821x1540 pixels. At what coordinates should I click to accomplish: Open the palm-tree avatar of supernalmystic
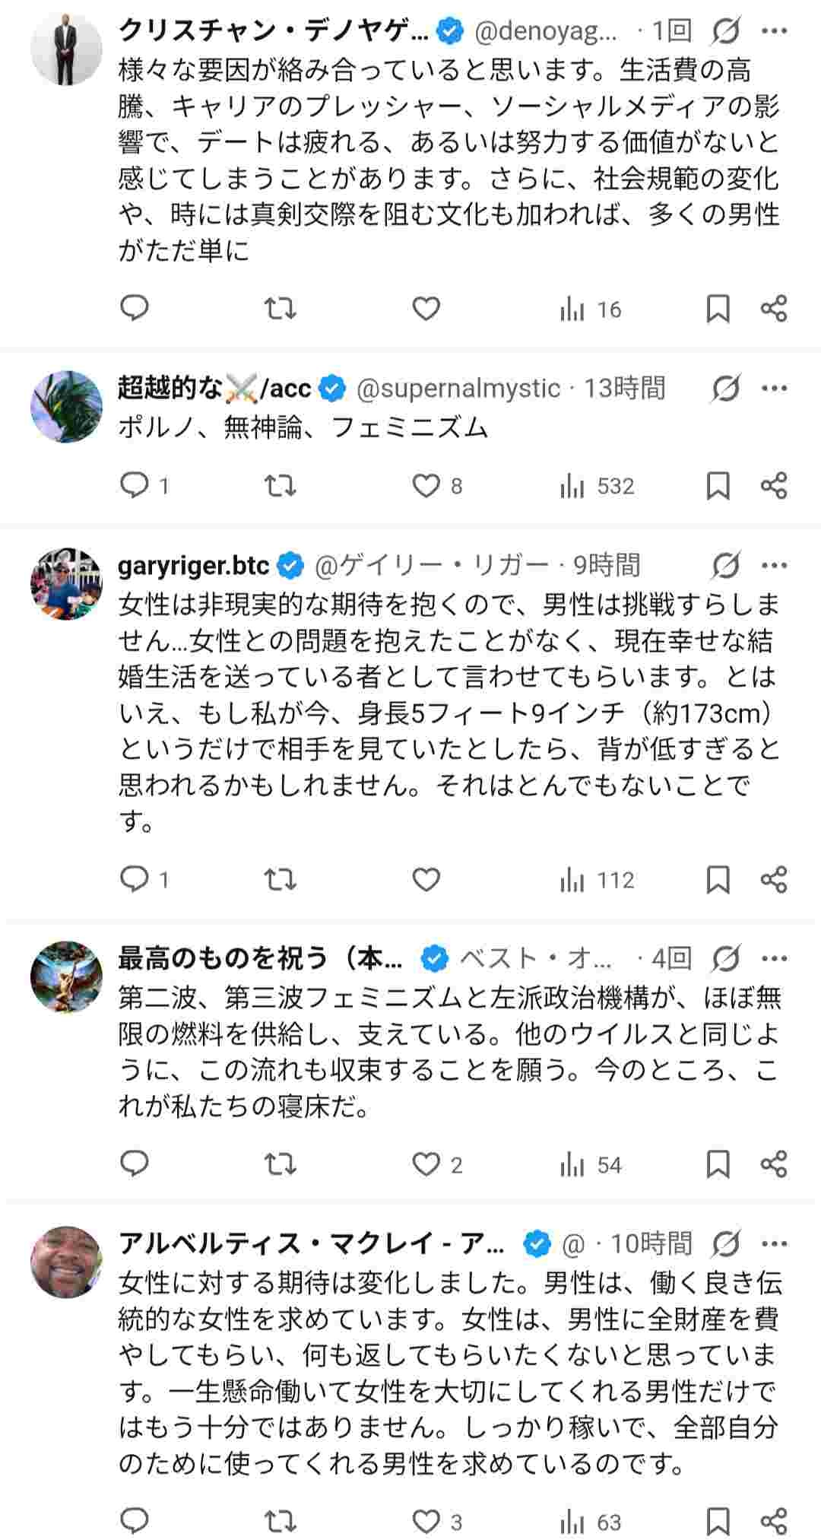66,406
